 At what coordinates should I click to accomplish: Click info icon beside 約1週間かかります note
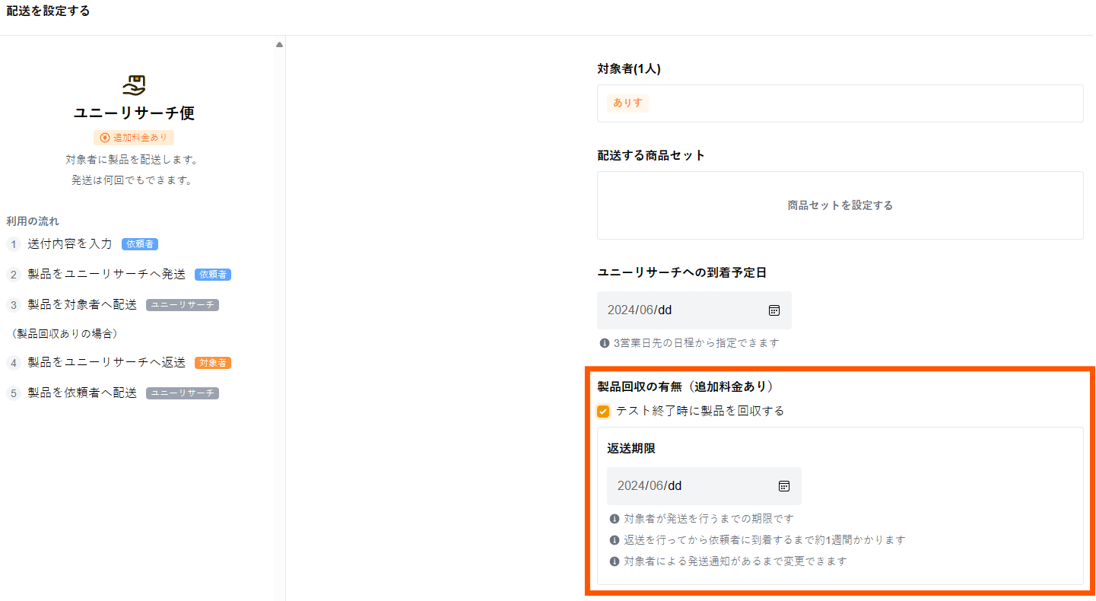[x=615, y=540]
